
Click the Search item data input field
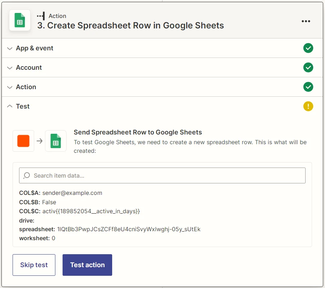pyautogui.click(x=162, y=175)
